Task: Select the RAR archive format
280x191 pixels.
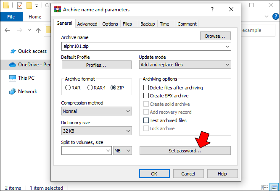Action: pyautogui.click(x=68, y=88)
